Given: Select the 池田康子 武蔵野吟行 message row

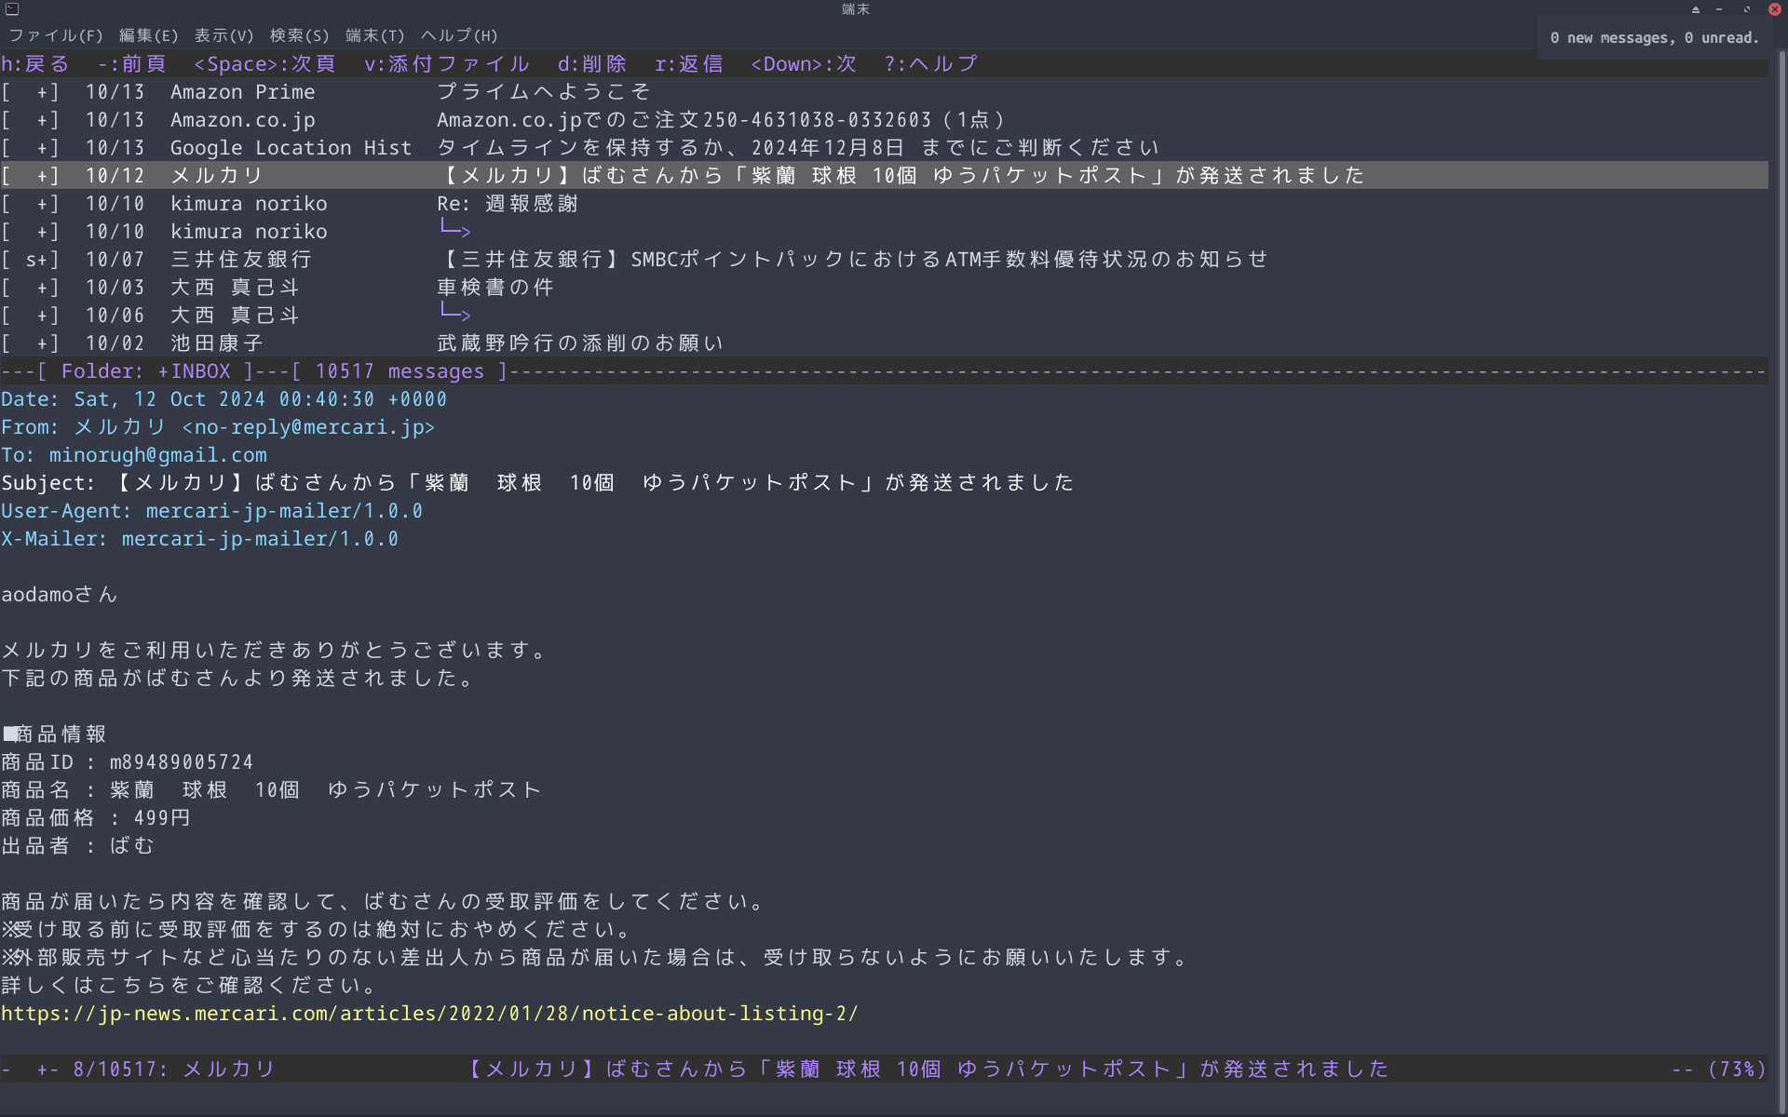Looking at the screenshot, I should pos(884,343).
